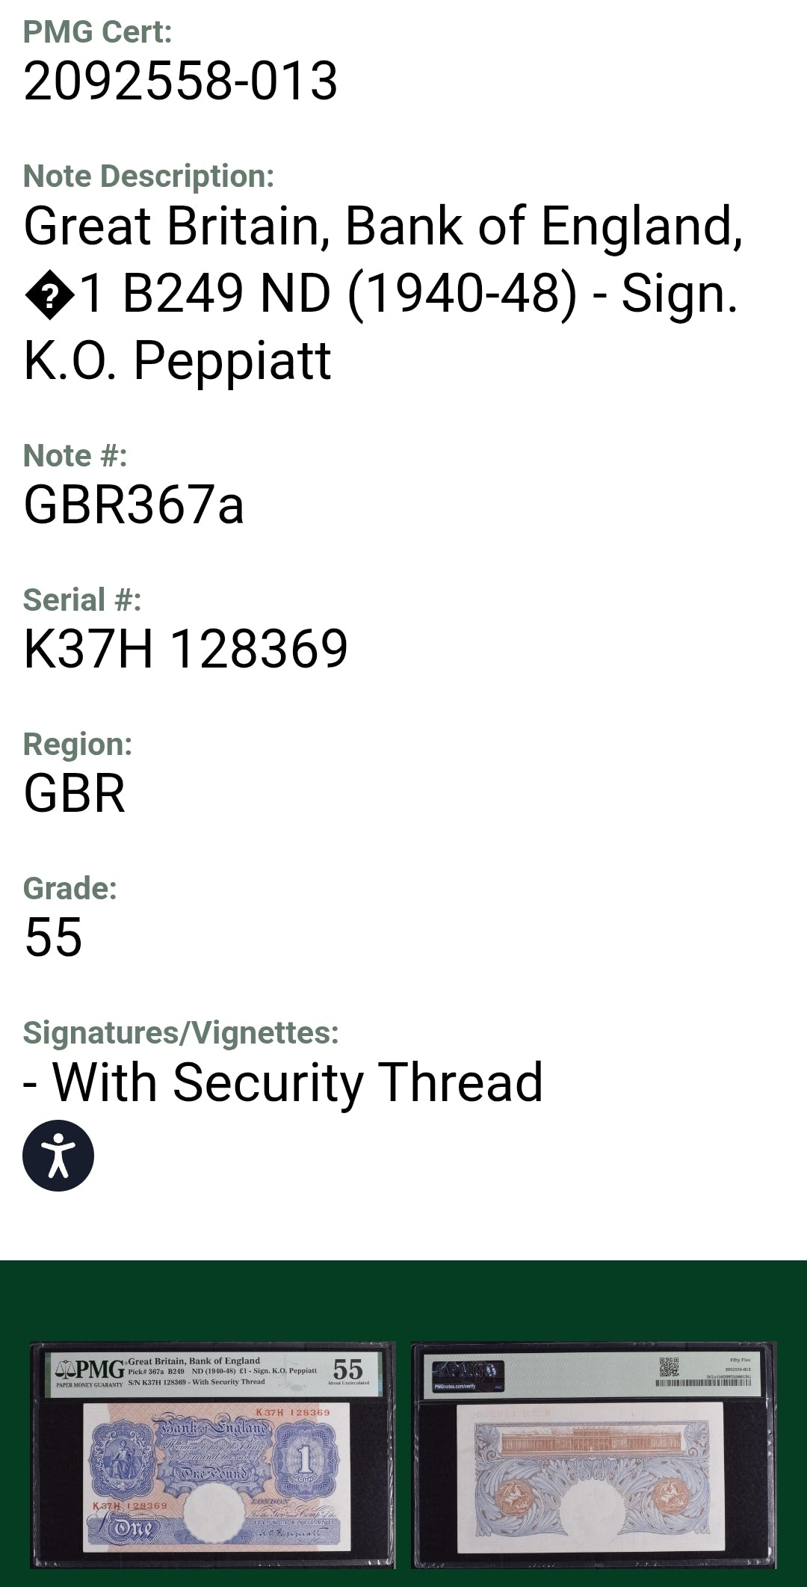View the banknote front image thumbnail
807x1587 pixels.
click(213, 1455)
